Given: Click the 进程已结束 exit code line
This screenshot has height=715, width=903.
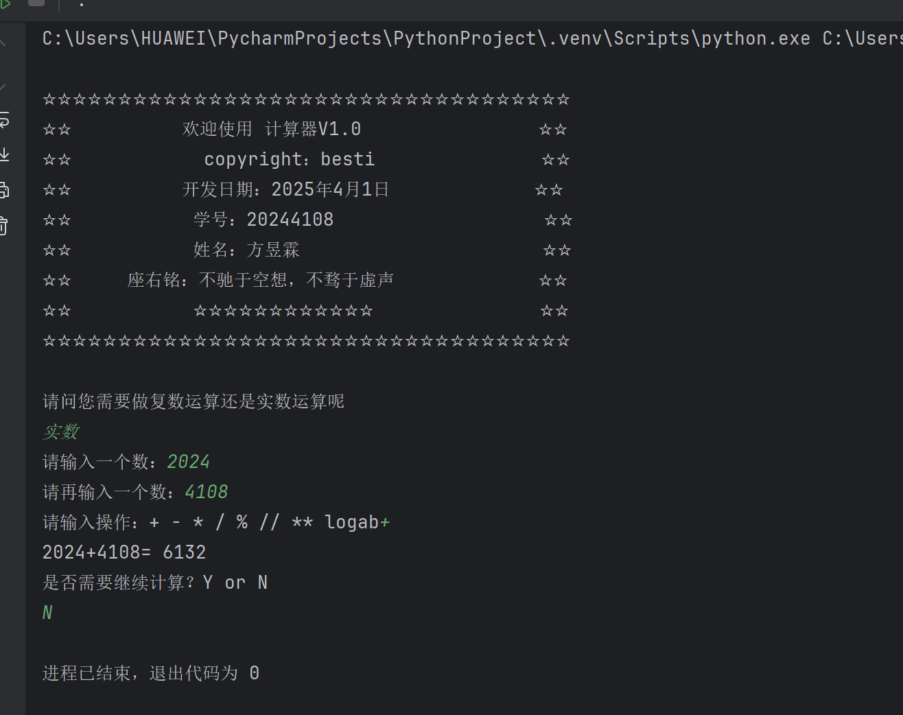Looking at the screenshot, I should click(x=151, y=673).
